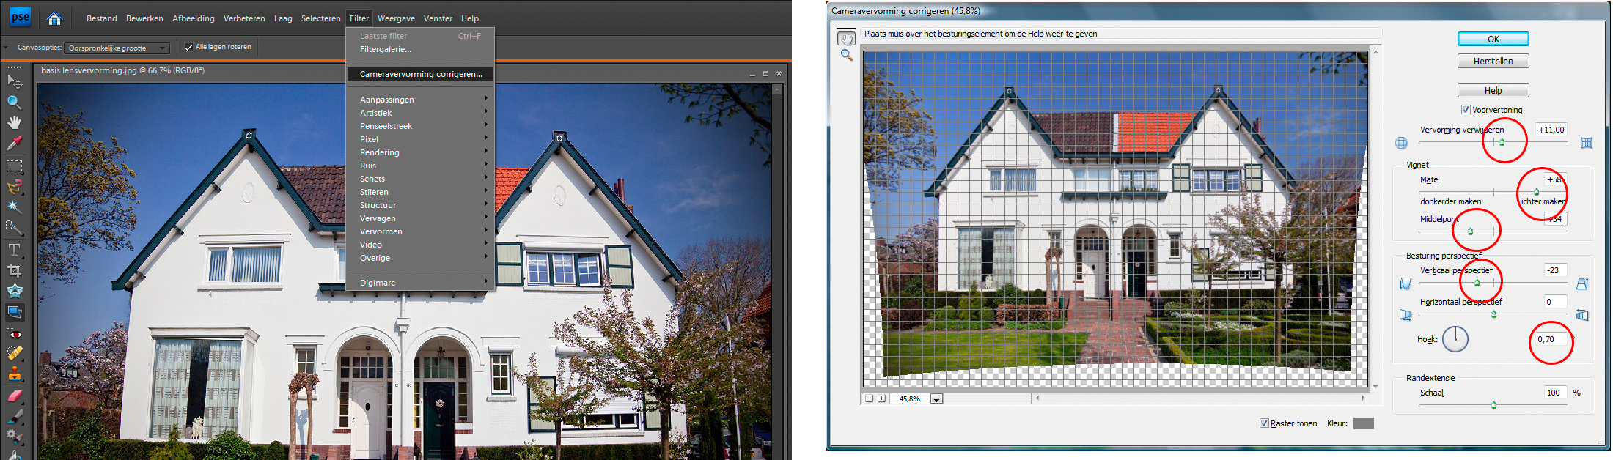Toggle the Voorvertoning checkbox
1613x460 pixels.
(x=1466, y=110)
